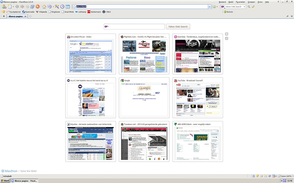
Task: Toggle the full-screen window icon
Action: tap(68, 7)
